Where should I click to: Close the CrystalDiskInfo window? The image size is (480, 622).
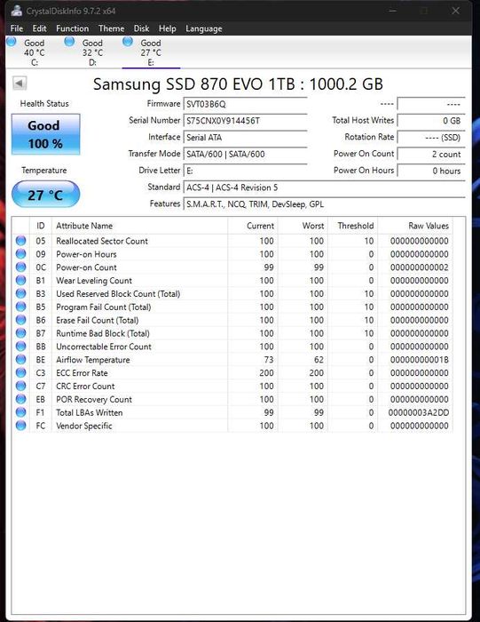pyautogui.click(x=455, y=11)
